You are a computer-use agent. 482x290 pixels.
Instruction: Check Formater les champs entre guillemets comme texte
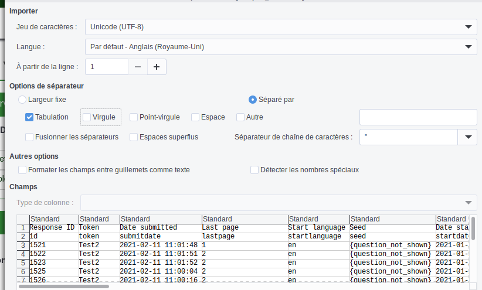click(x=23, y=170)
